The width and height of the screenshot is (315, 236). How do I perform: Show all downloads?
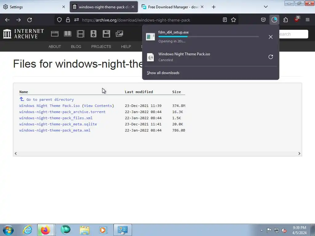click(163, 73)
